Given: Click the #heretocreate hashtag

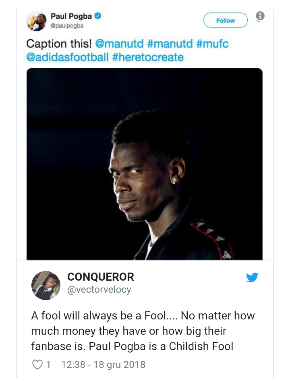Looking at the screenshot, I should click(148, 57).
